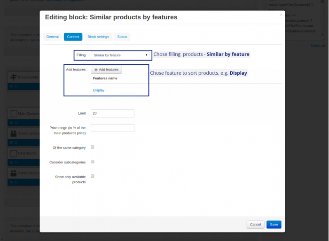Go to the Block settings tab
329x241 pixels.
pos(98,37)
